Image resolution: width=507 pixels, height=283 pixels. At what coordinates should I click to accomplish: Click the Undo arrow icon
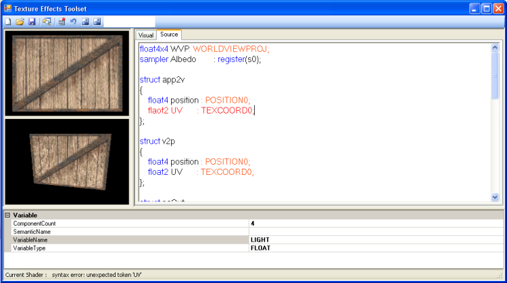[73, 22]
